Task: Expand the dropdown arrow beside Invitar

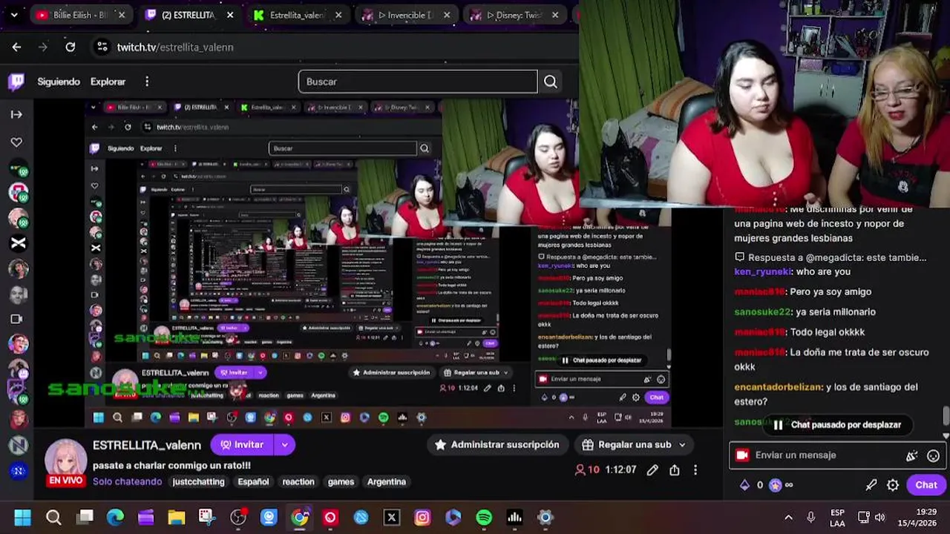Action: (284, 444)
